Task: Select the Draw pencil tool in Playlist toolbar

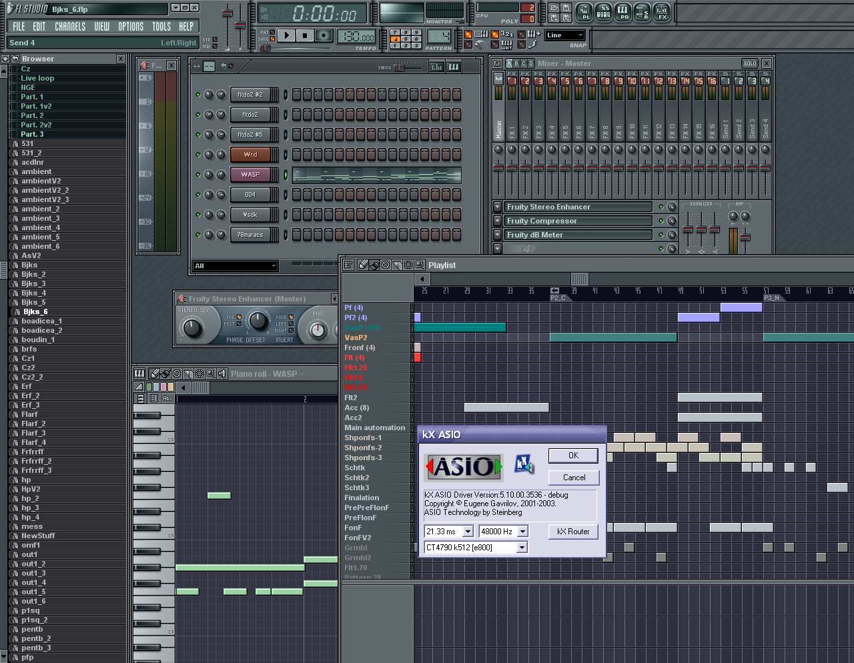Action: click(363, 265)
